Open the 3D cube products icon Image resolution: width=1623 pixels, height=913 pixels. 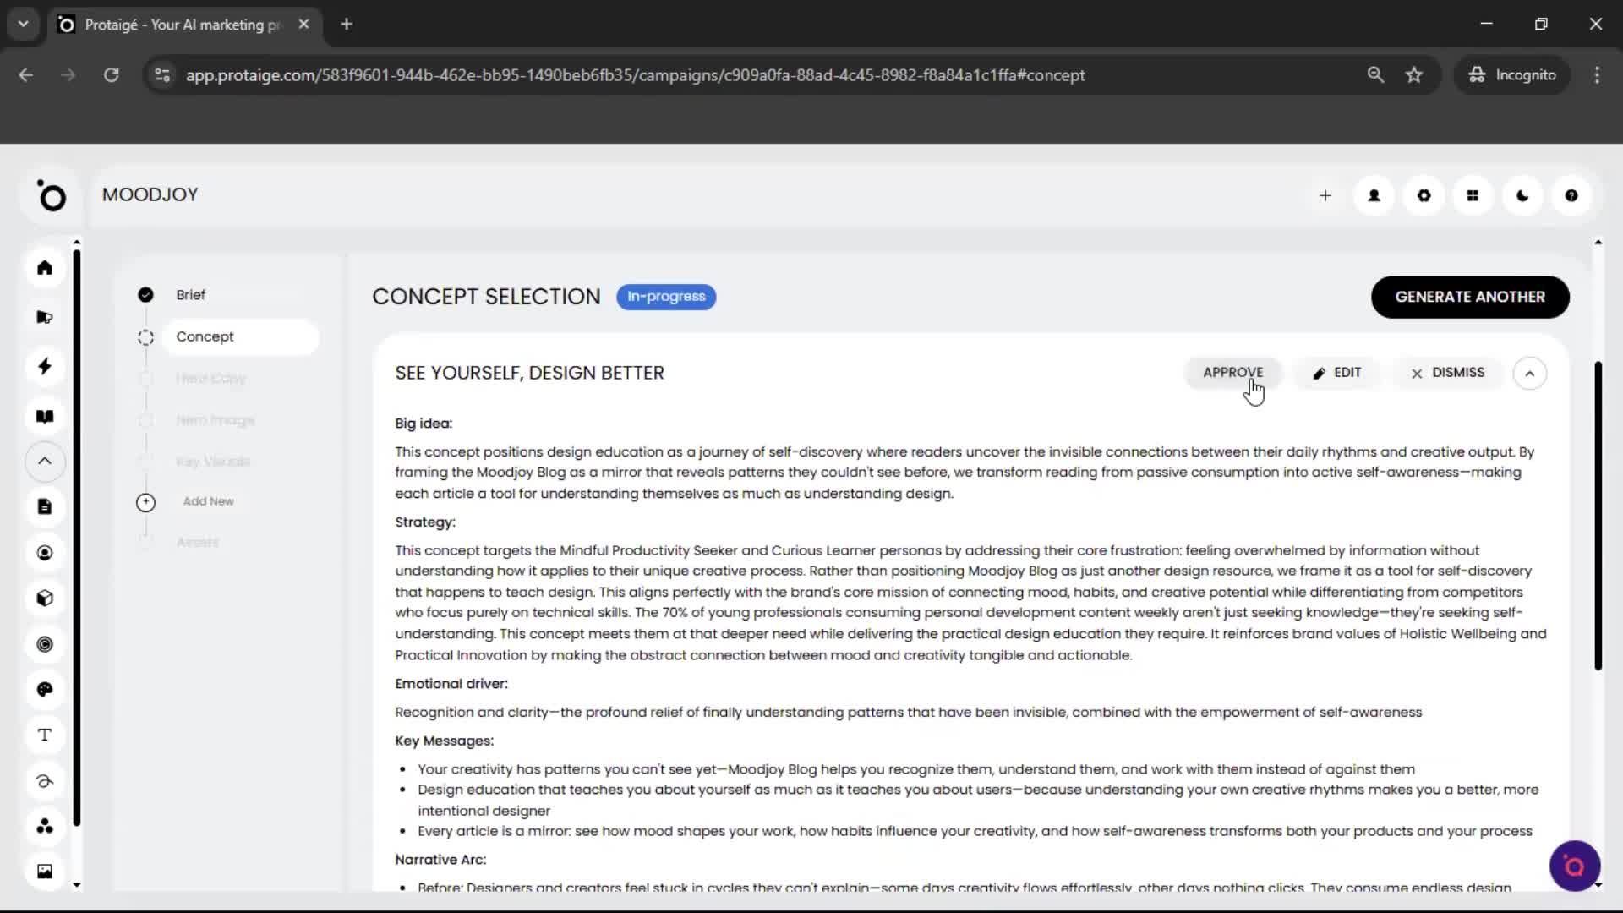click(45, 598)
